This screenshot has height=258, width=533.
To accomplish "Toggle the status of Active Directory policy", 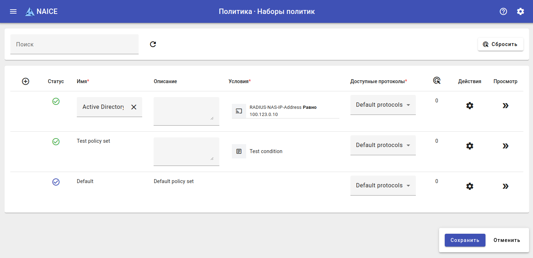I will pos(56,101).
